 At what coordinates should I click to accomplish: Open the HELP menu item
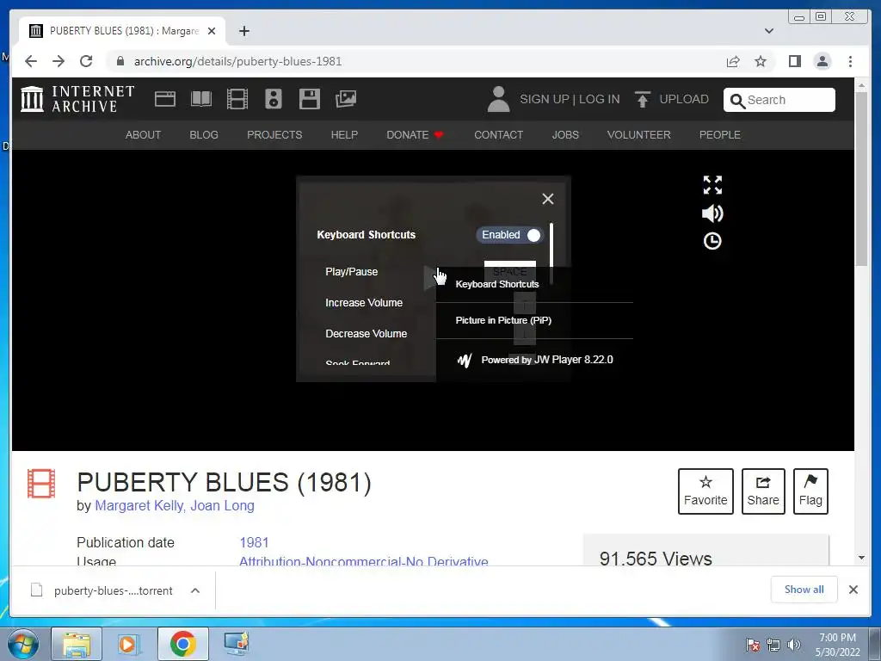[x=344, y=135]
